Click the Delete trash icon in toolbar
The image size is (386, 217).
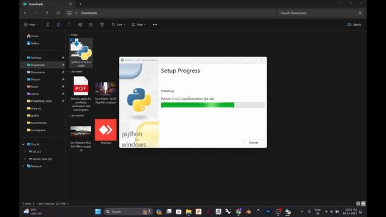pos(102,25)
